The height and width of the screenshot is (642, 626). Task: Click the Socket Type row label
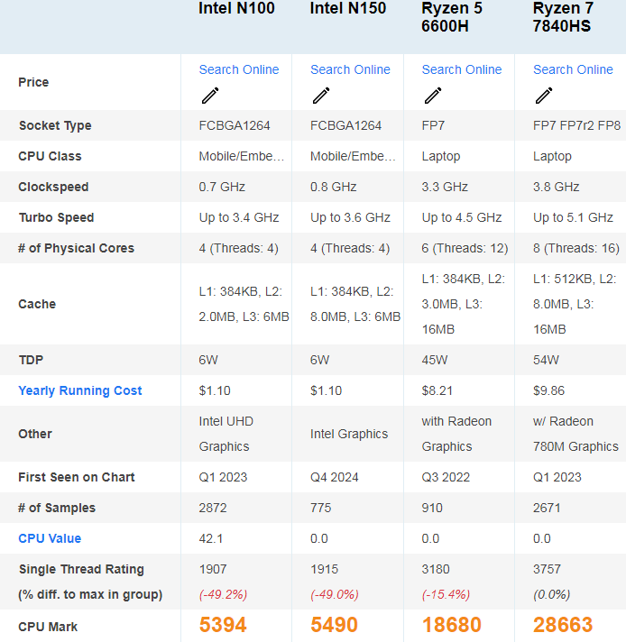pos(55,125)
